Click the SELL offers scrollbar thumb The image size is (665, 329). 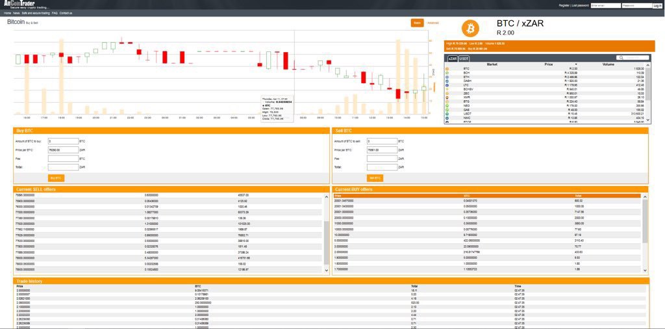(326, 242)
